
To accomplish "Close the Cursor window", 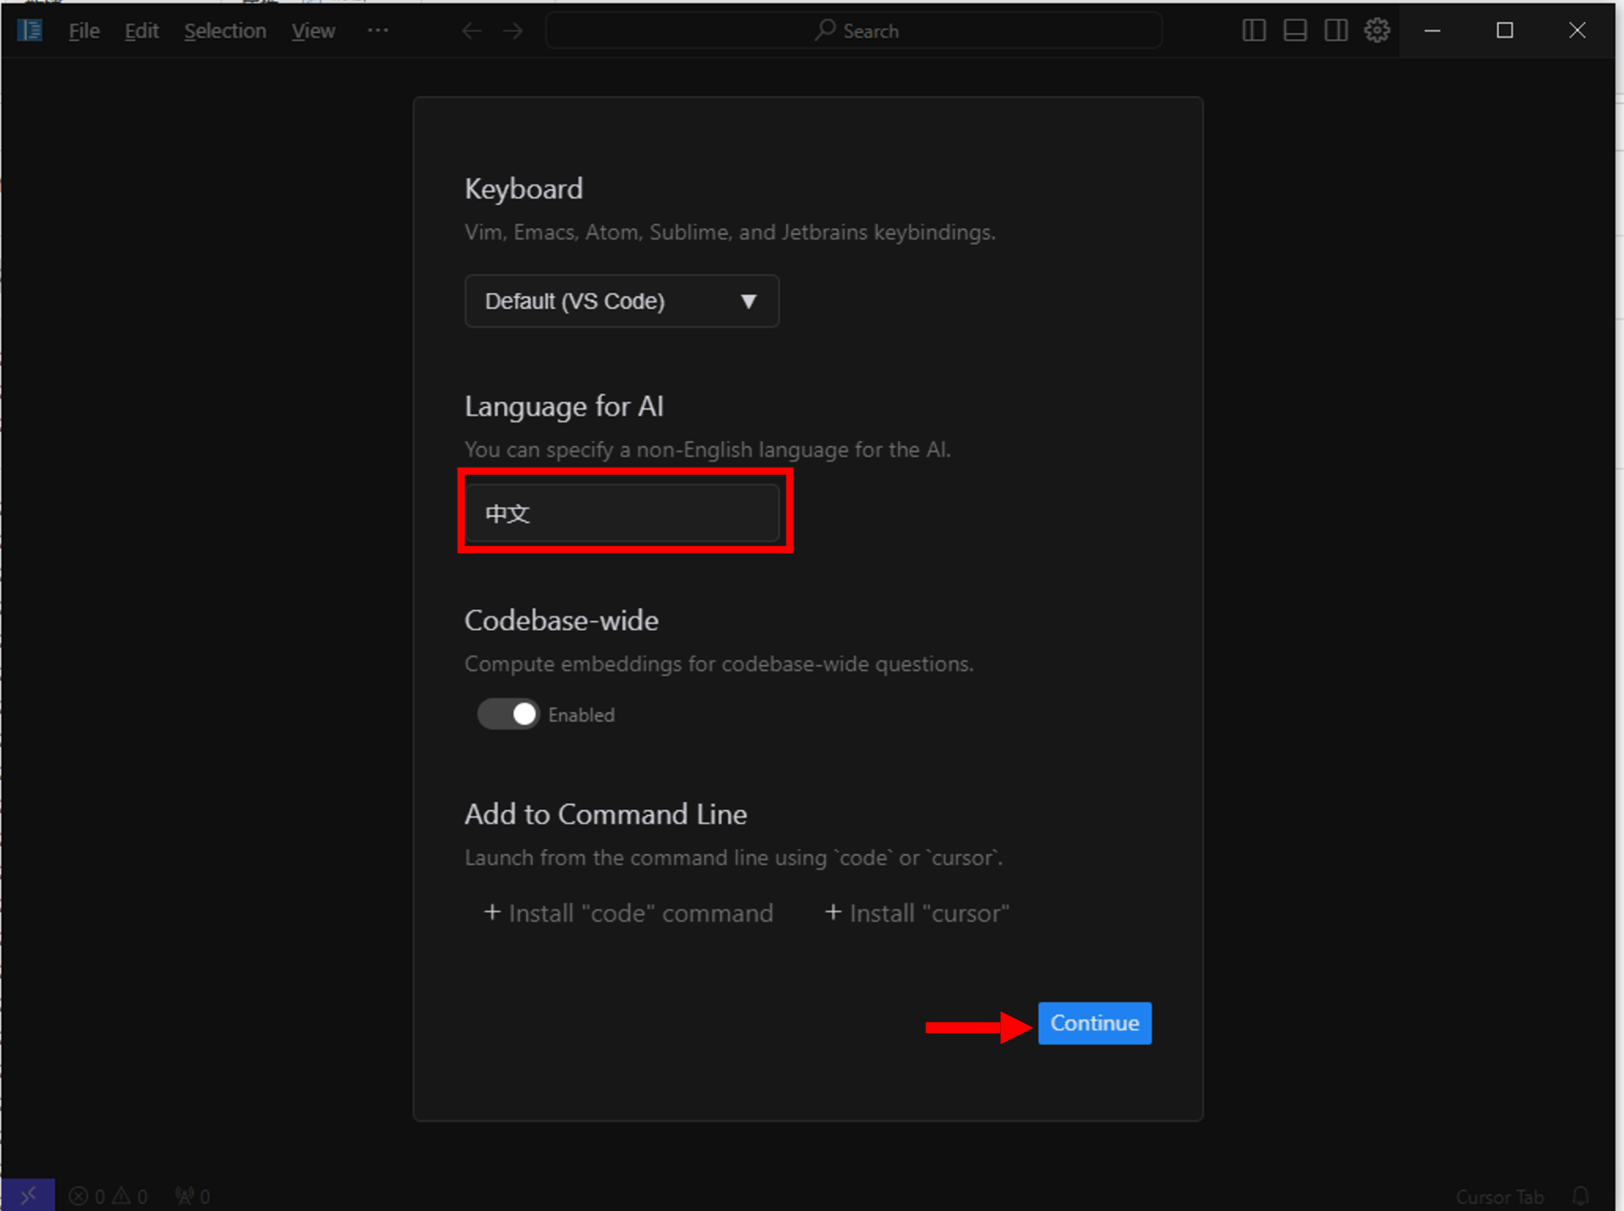I will tap(1577, 30).
